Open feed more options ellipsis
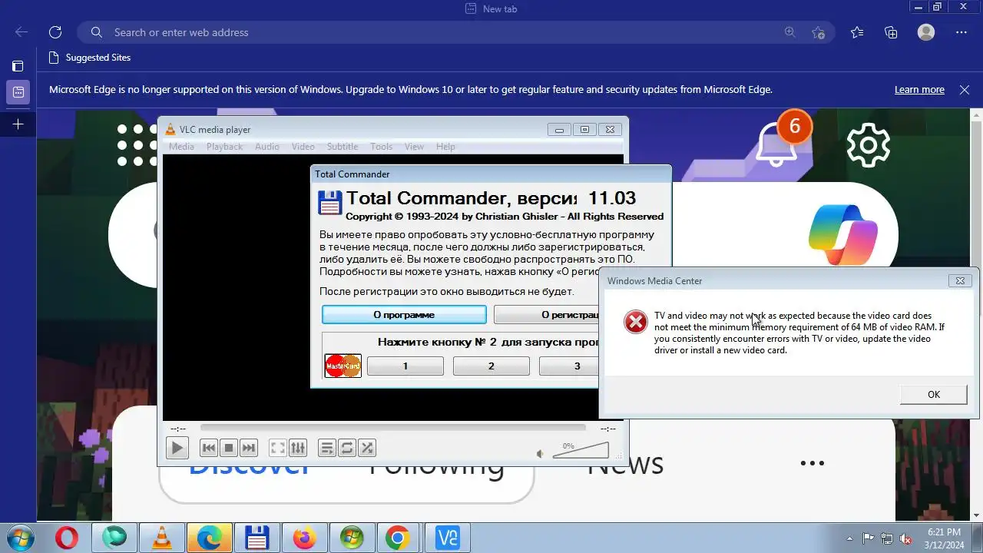 point(812,463)
